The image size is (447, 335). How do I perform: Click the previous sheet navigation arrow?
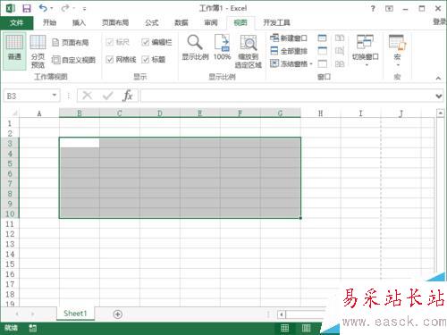17,314
